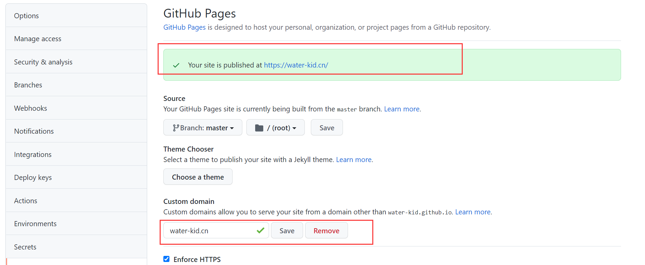The image size is (645, 265).
Task: Click the Custom domain heading
Action: pos(189,202)
